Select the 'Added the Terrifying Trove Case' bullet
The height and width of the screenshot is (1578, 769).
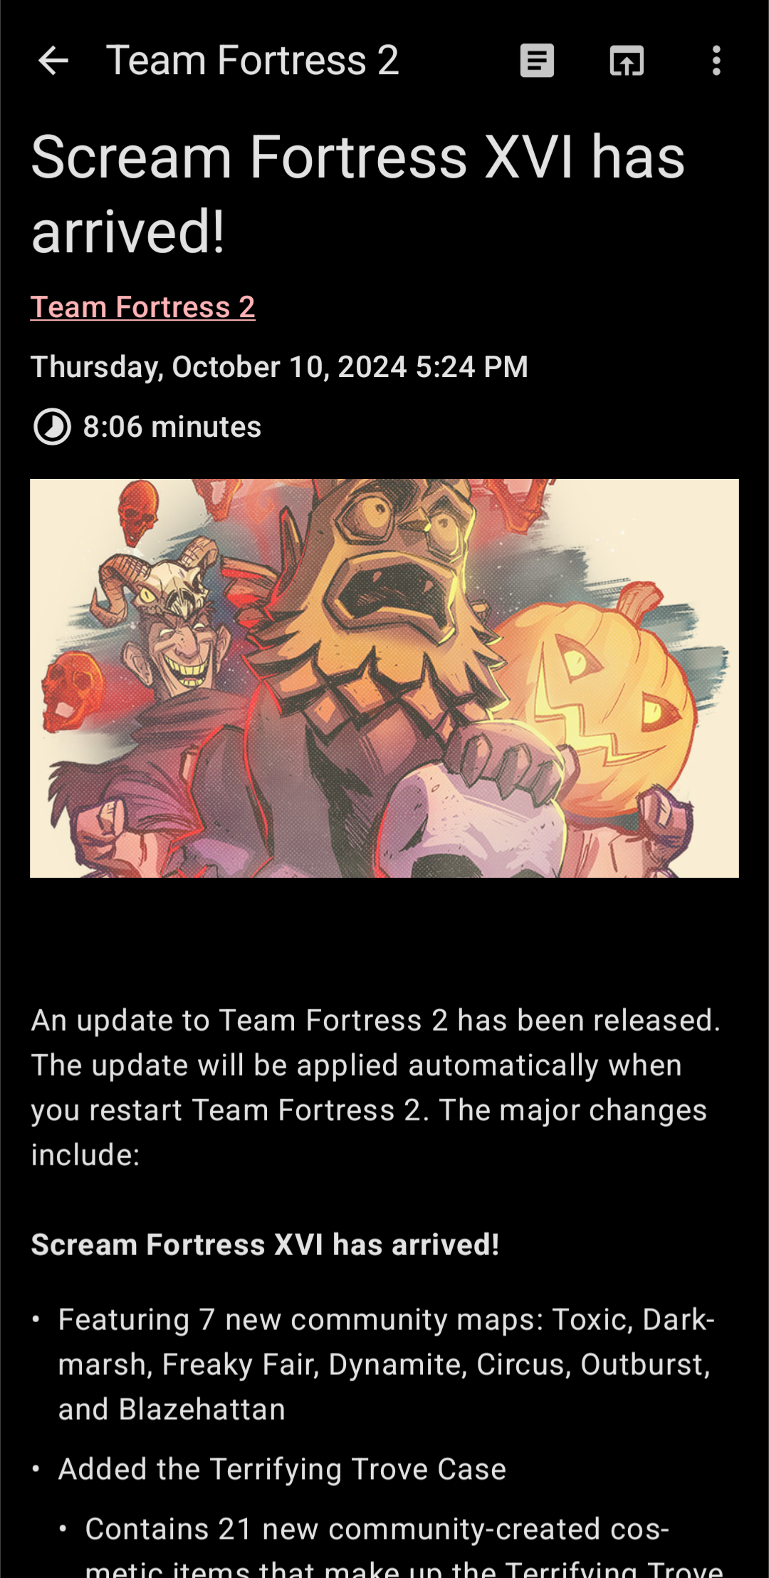pos(282,1469)
